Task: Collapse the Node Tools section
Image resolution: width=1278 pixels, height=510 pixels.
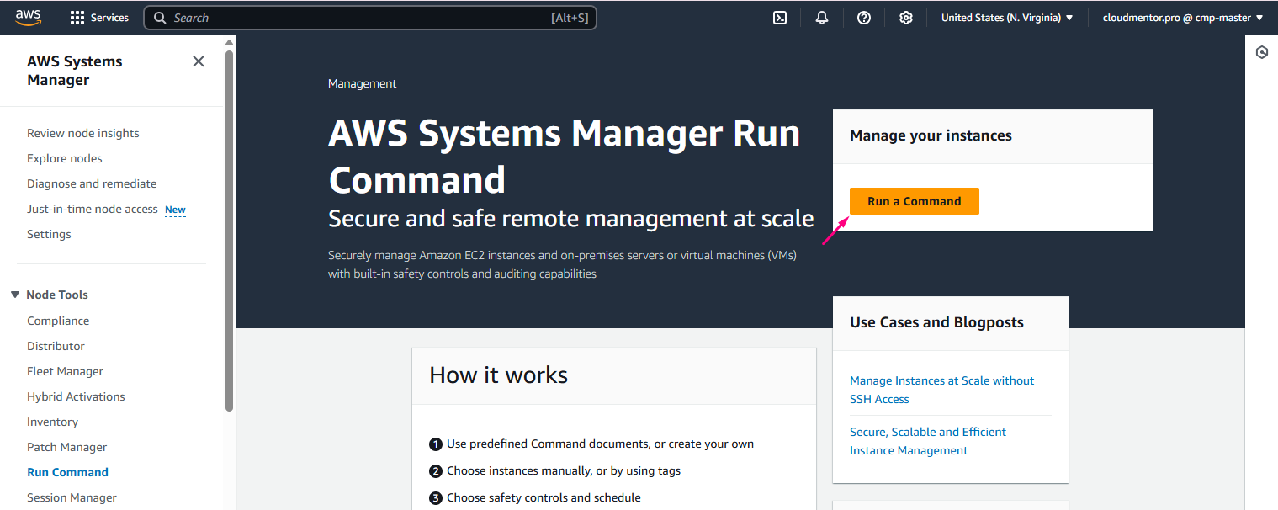Action: (x=15, y=295)
